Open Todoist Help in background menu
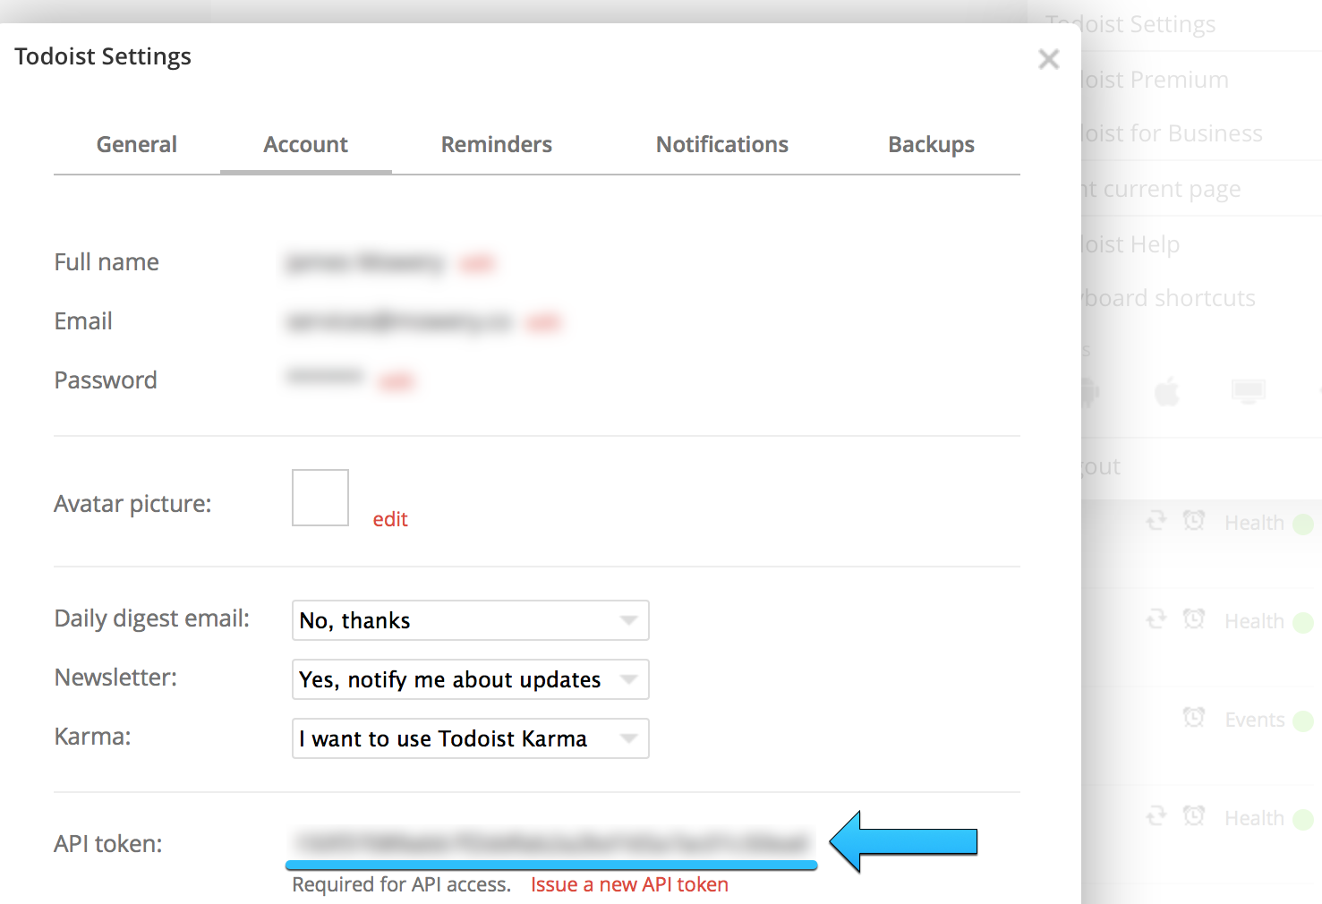1322x904 pixels. point(1130,244)
